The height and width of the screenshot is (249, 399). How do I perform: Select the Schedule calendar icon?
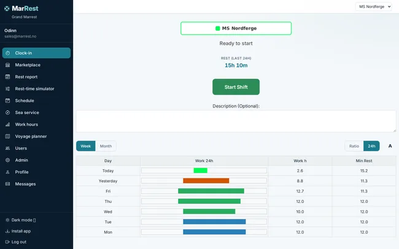point(7,101)
